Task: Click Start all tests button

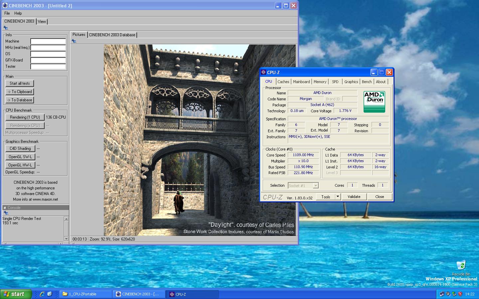Action: [x=20, y=83]
